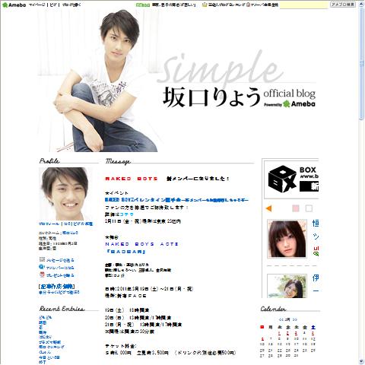Image resolution: width=365 pixels, height=365 pixels.
Task: Go to previous month in Calendar
Action: [281, 319]
